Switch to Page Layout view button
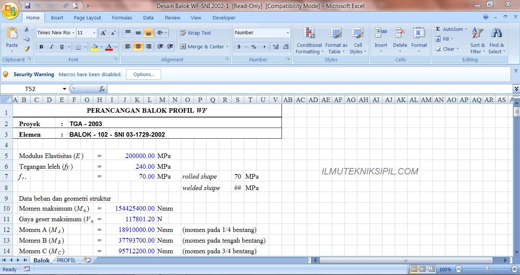The width and height of the screenshot is (520, 275). click(x=422, y=269)
